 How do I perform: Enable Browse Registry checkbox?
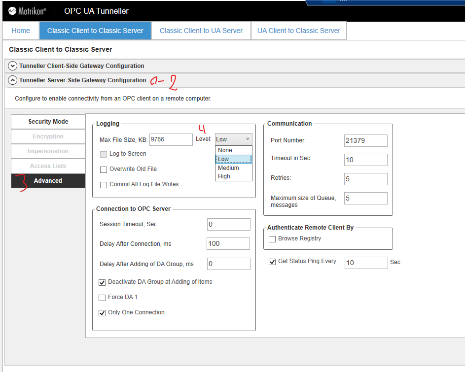[272, 239]
